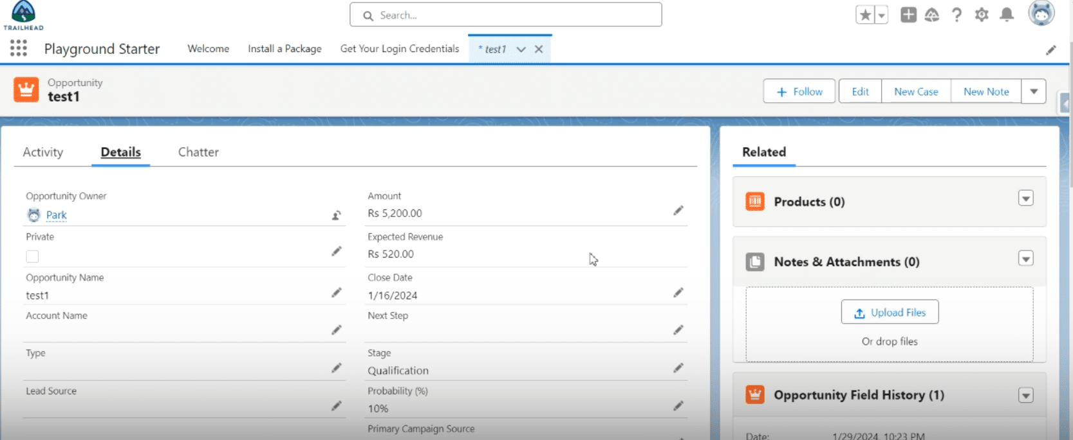Click the Follow button

click(x=799, y=91)
